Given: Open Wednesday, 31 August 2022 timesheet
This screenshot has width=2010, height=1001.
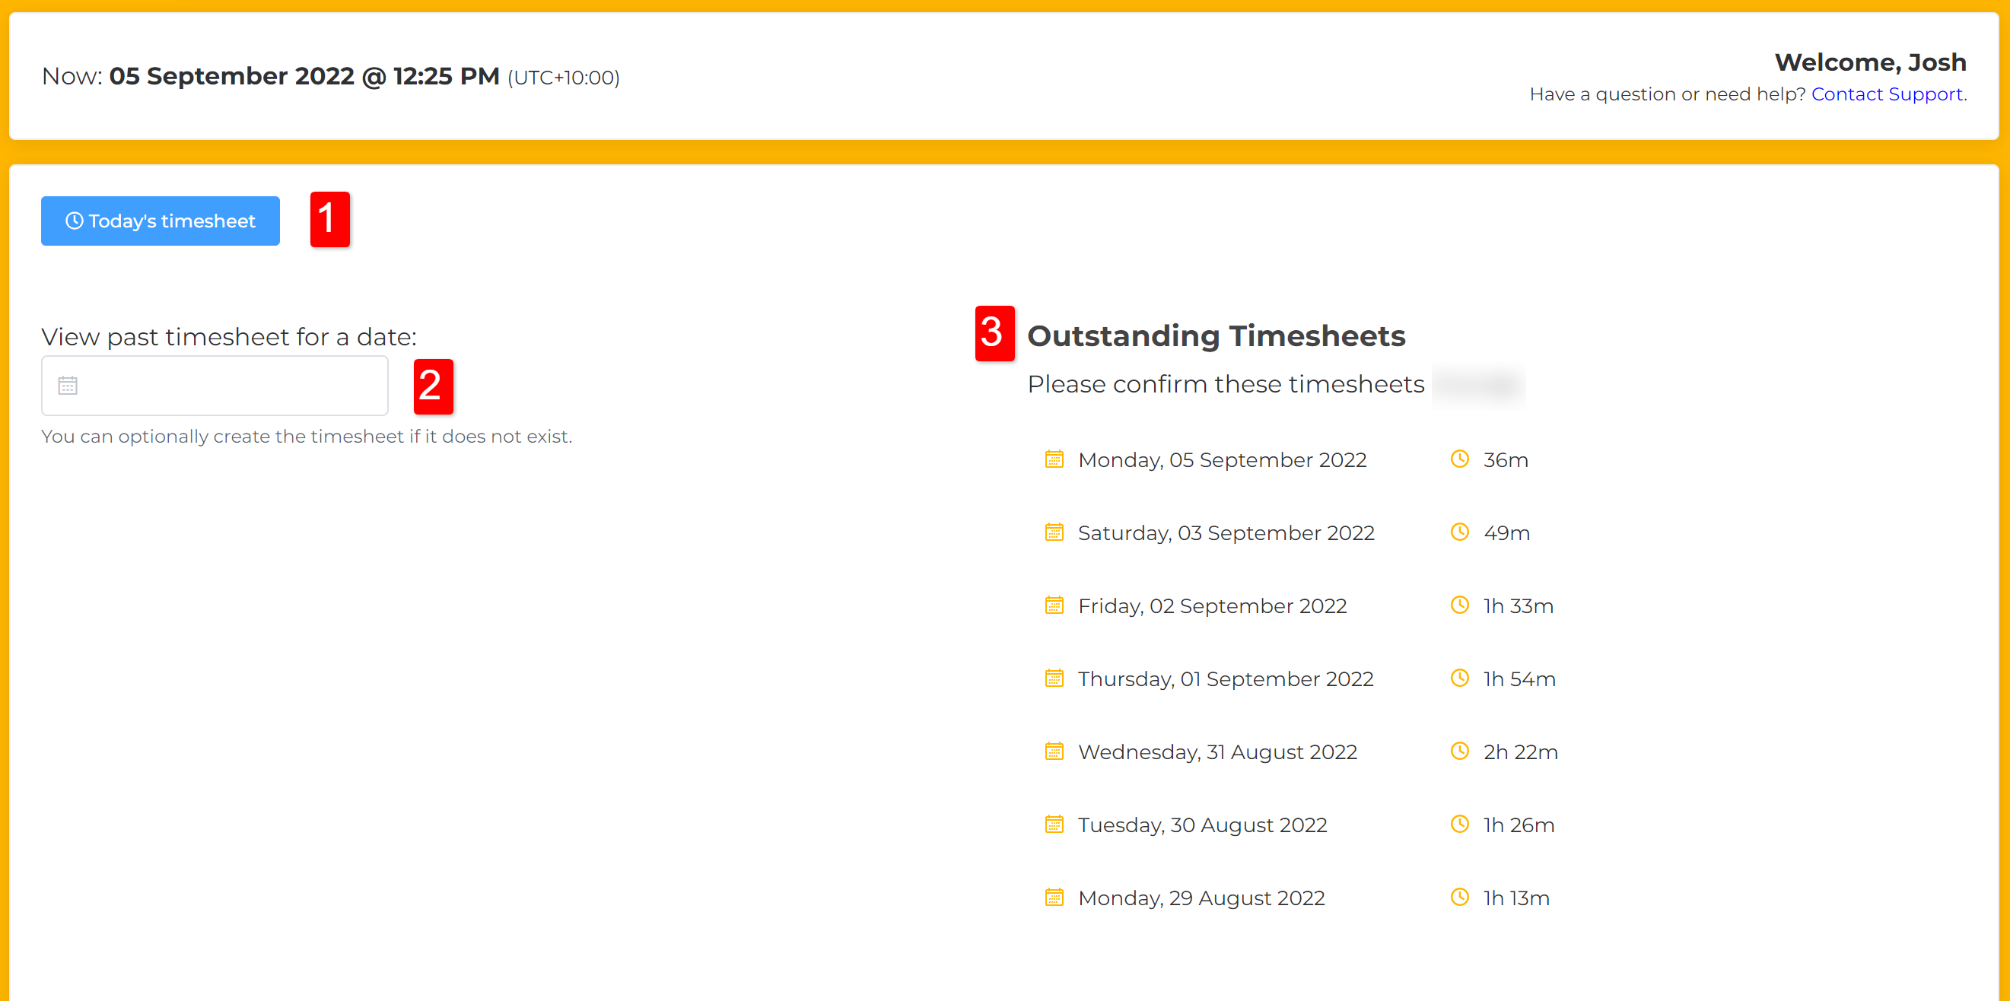Looking at the screenshot, I should [1217, 752].
